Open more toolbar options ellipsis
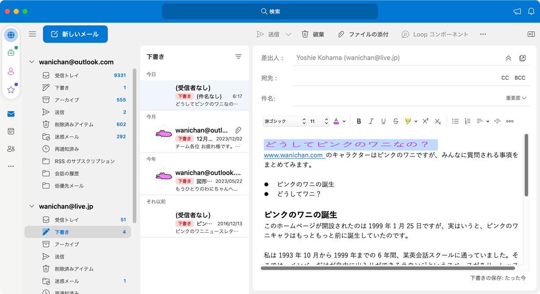The image size is (540, 294). tap(483, 34)
